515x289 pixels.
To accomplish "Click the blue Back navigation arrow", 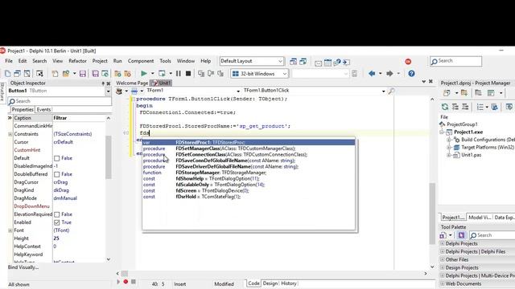I will tap(372, 73).
